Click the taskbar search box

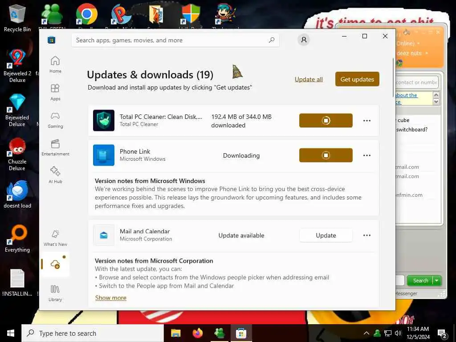(x=93, y=333)
